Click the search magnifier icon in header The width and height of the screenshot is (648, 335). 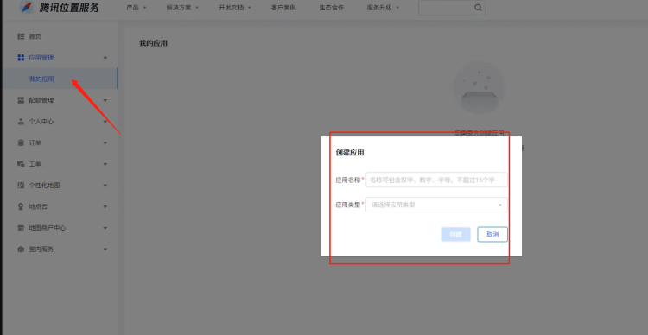click(x=478, y=8)
